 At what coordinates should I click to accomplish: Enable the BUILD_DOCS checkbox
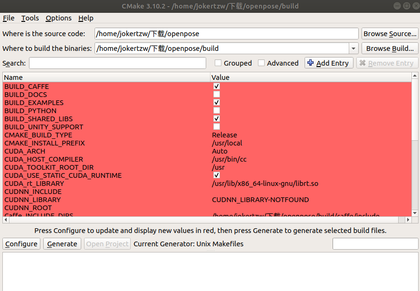(217, 94)
